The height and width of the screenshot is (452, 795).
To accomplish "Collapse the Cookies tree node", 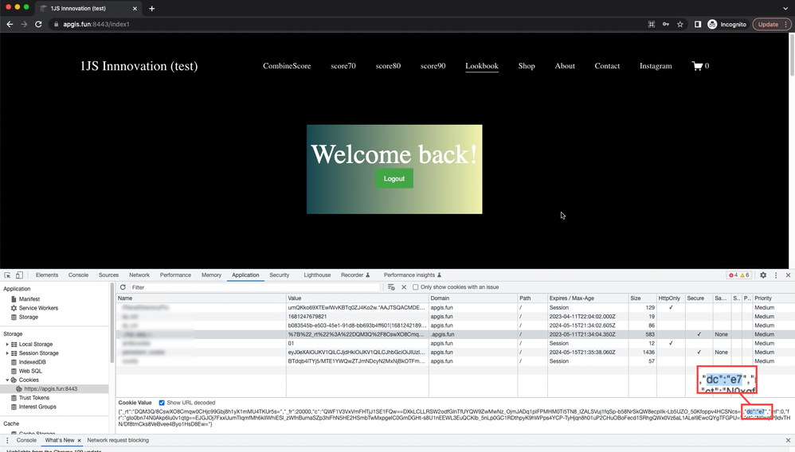I will (x=7, y=380).
